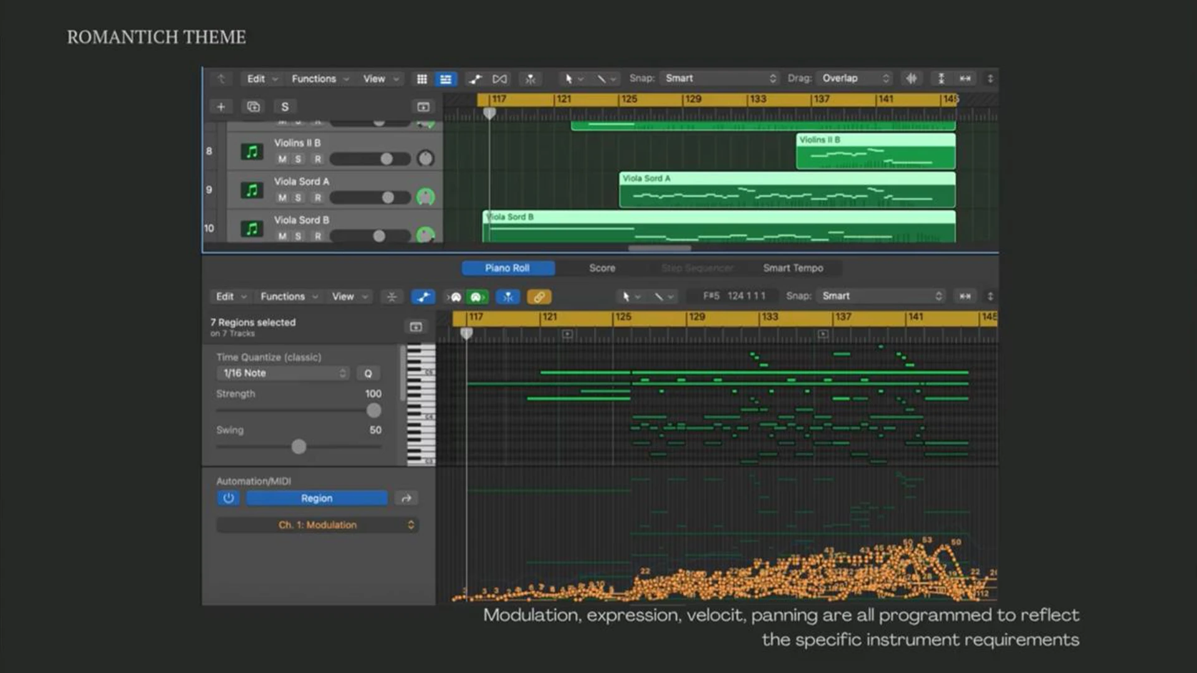Mute the Viola Sord B track
The height and width of the screenshot is (673, 1197).
coord(282,236)
